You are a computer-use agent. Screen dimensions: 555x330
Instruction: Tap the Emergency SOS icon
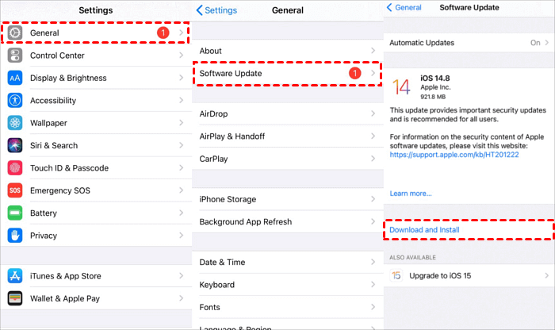tap(15, 190)
